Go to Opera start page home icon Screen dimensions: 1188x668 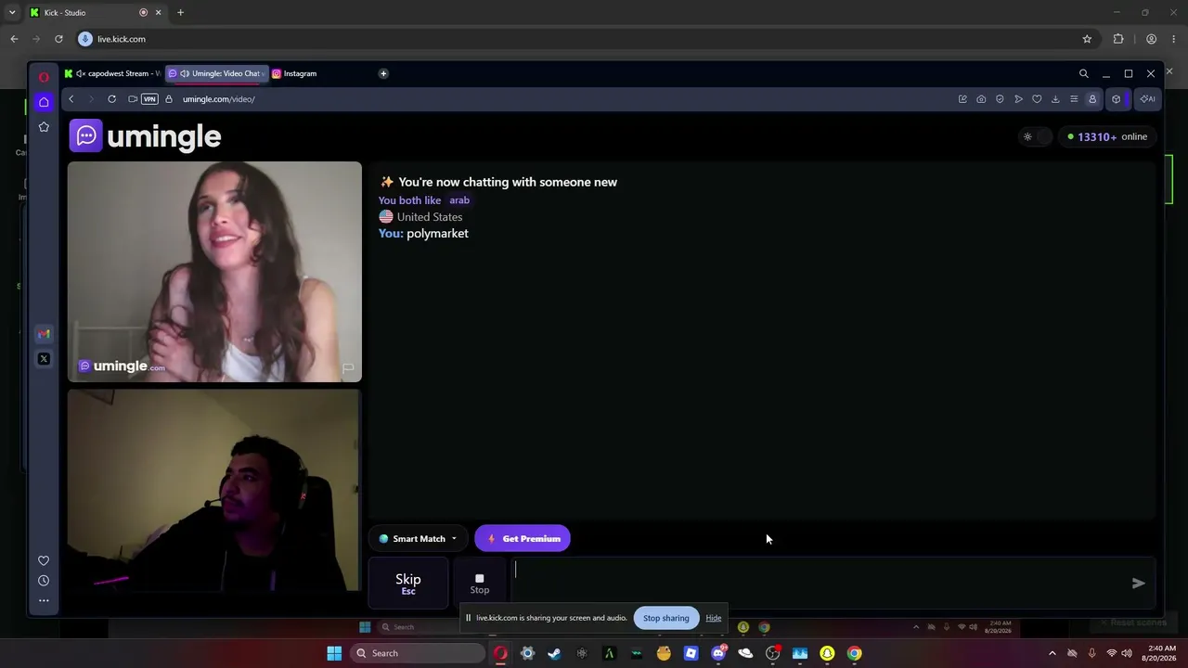[44, 102]
